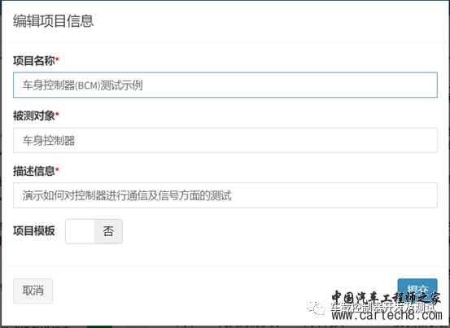
Task: Select the 描述信息 input field
Action: pyautogui.click(x=225, y=195)
